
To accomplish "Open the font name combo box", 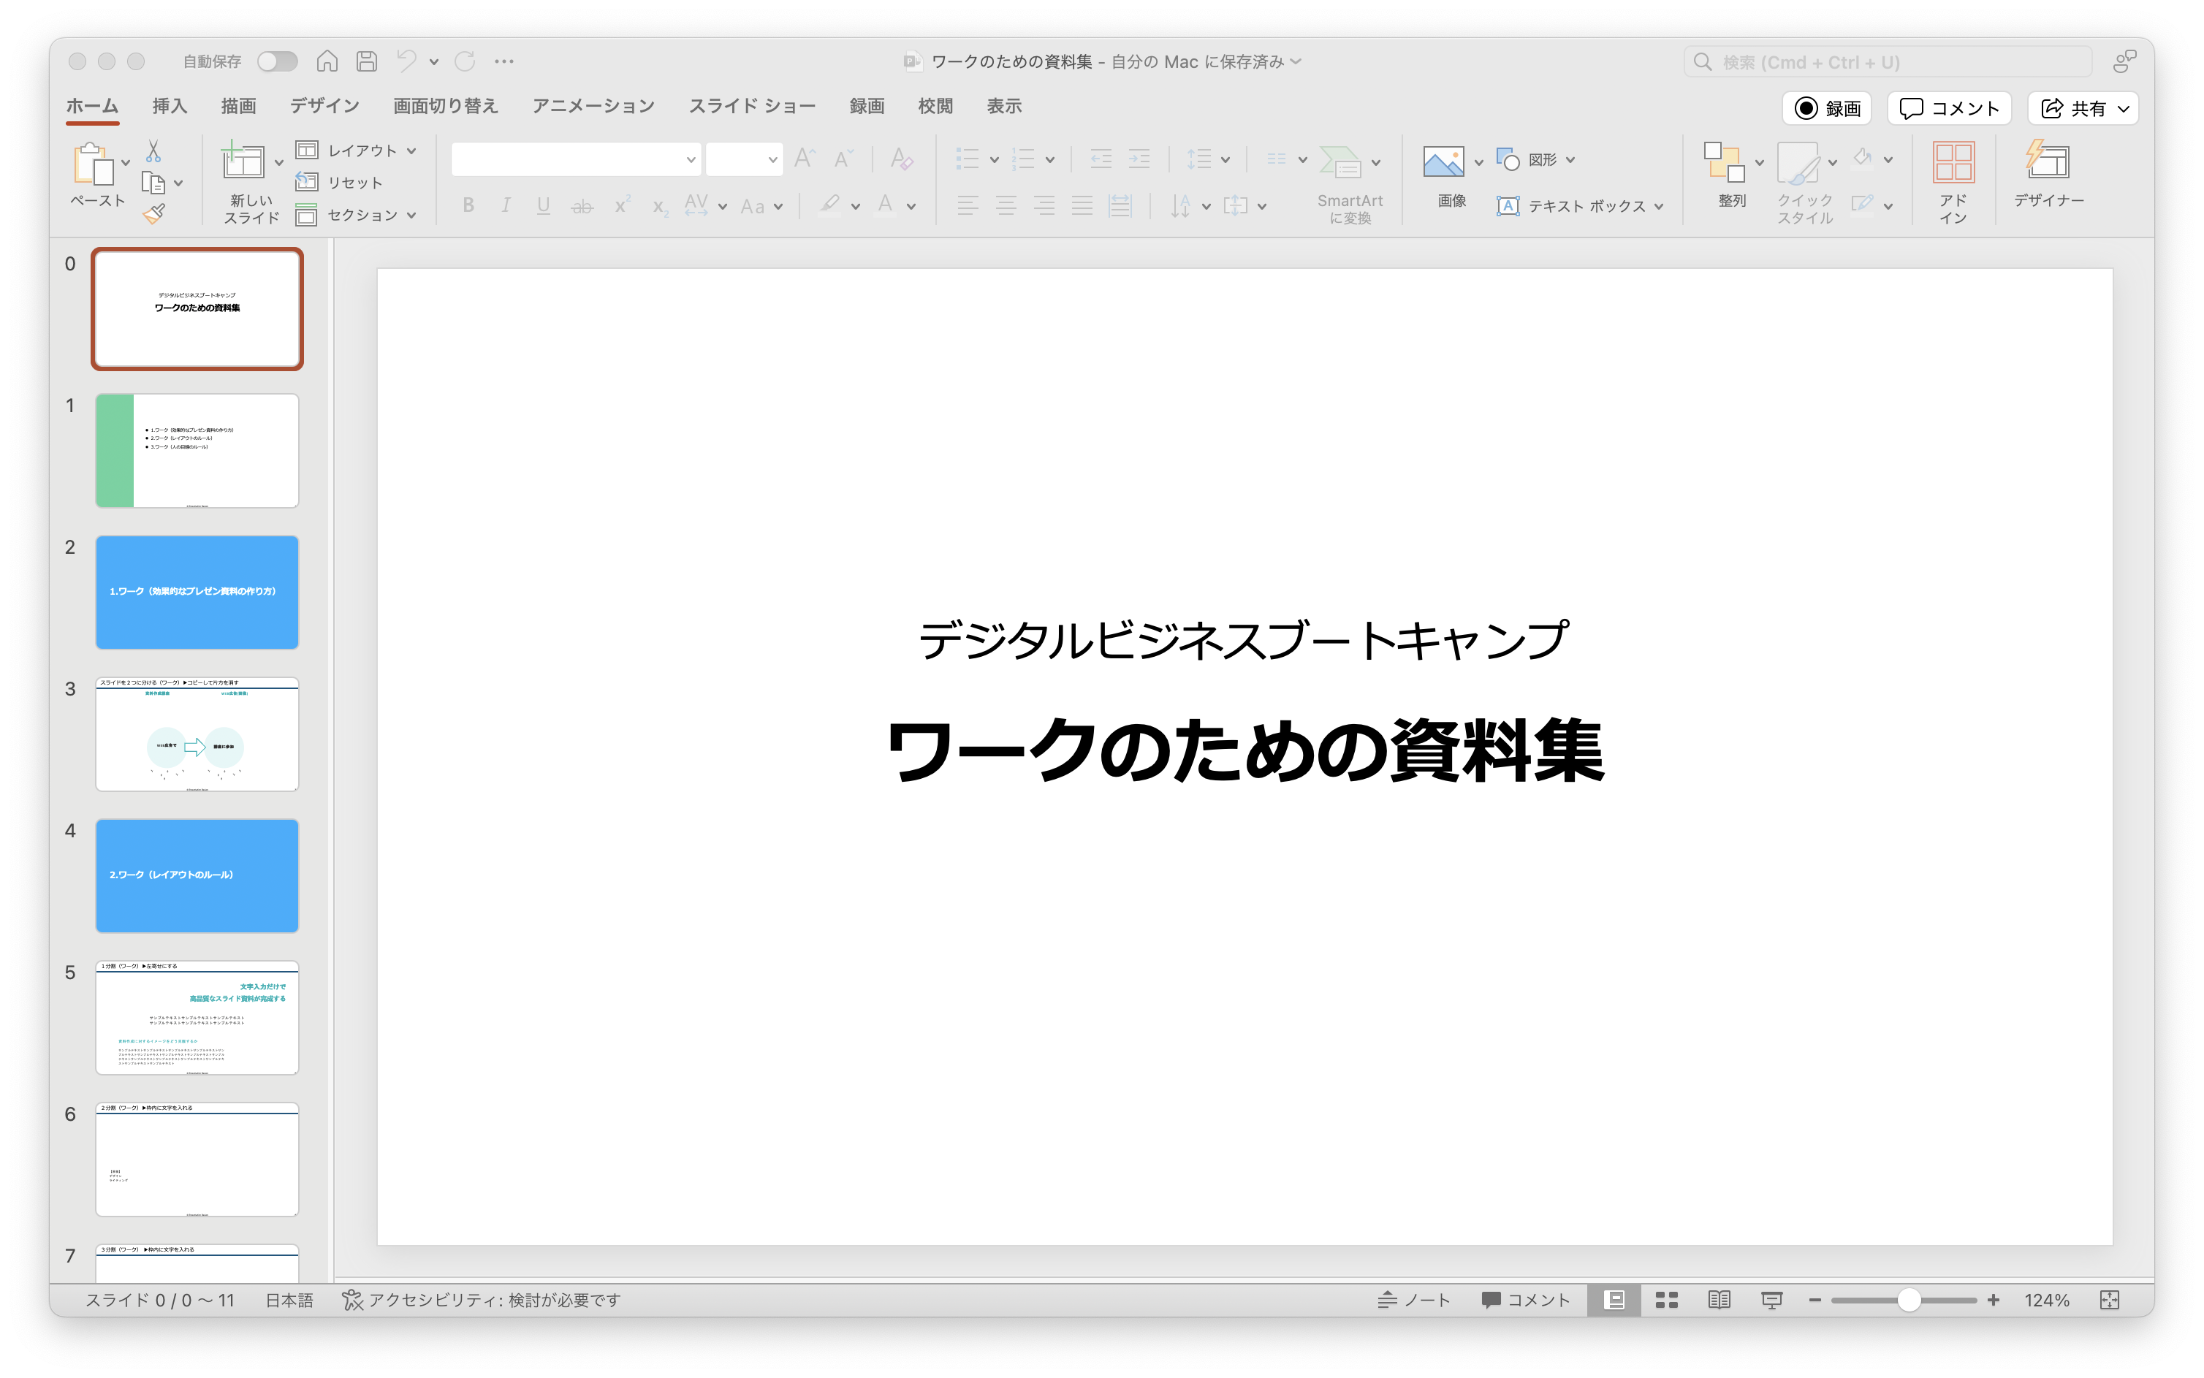I will pyautogui.click(x=576, y=159).
